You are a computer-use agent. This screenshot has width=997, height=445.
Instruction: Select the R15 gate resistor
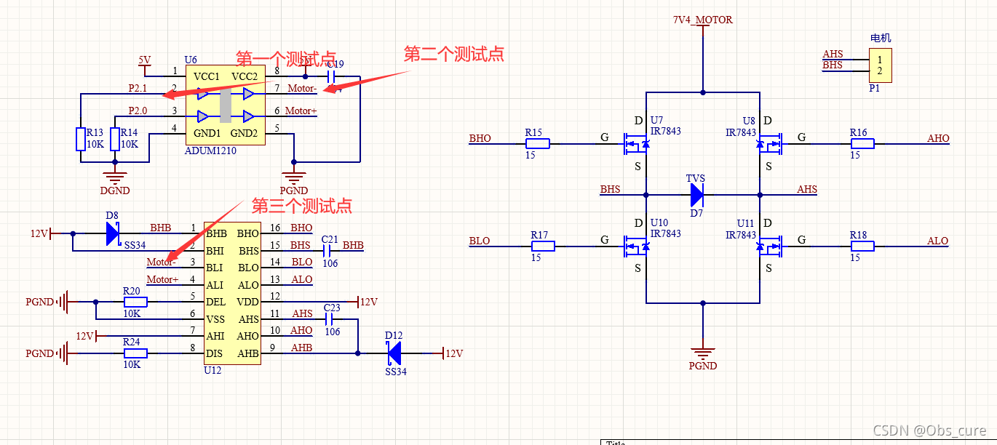point(536,143)
